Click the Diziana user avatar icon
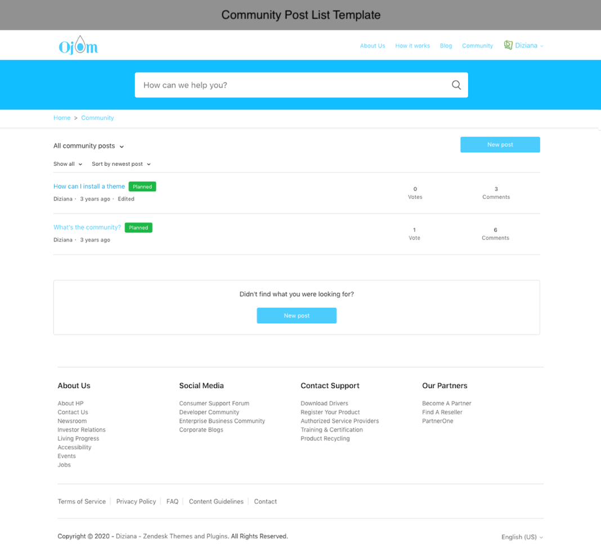601x553 pixels. [x=508, y=45]
